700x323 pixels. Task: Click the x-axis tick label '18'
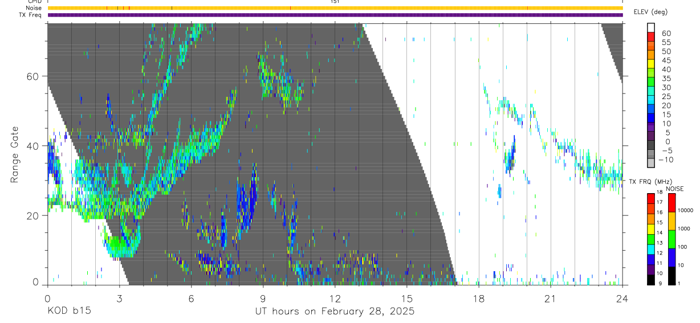[479, 298]
